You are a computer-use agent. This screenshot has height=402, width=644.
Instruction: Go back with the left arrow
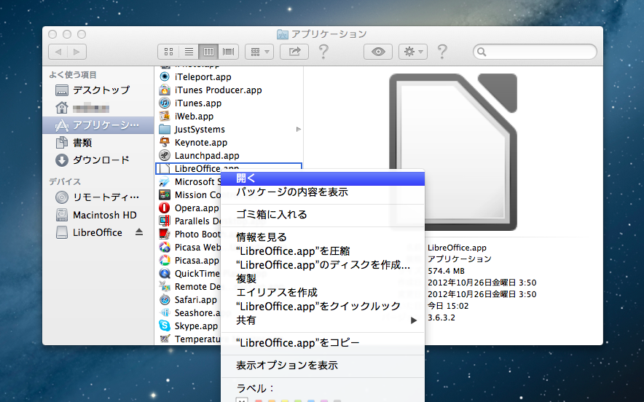point(58,52)
